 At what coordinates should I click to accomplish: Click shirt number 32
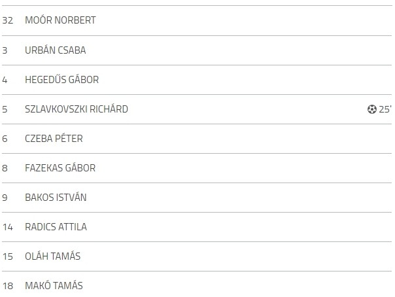pyautogui.click(x=8, y=20)
